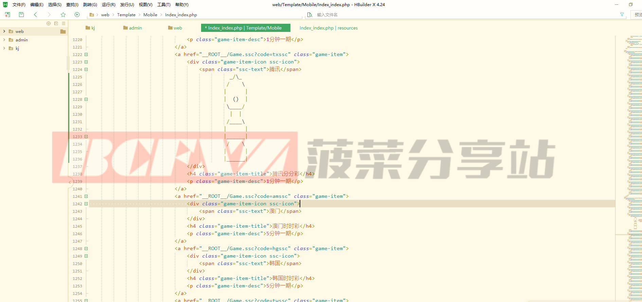
Task: Open the 文件(F) menu
Action: (19, 5)
